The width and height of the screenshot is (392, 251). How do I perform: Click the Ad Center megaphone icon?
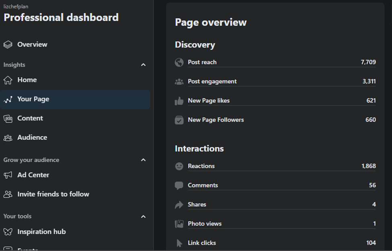(8, 175)
